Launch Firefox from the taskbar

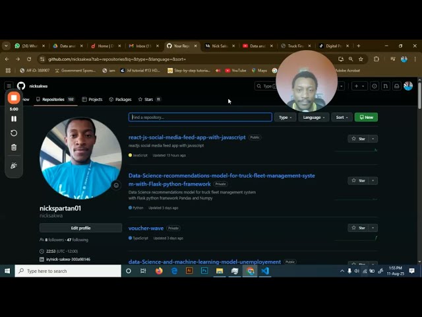pos(159,271)
